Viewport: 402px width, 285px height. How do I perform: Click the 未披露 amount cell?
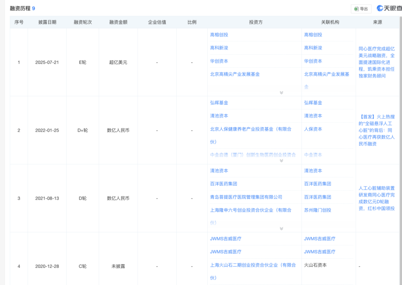118,266
